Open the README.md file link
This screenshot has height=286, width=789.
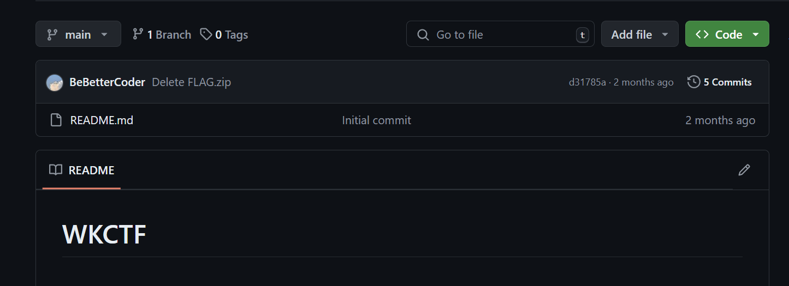tap(102, 120)
